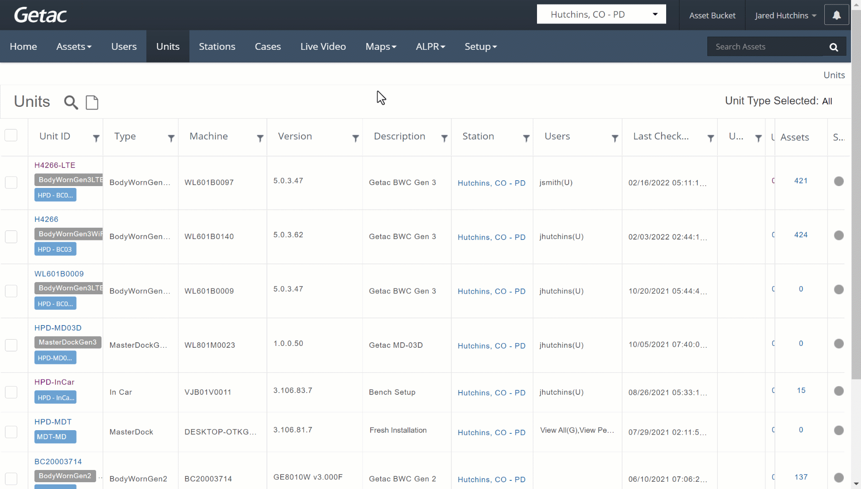This screenshot has width=861, height=489.
Task: Check the BC20003714 row checkbox
Action: [x=11, y=479]
